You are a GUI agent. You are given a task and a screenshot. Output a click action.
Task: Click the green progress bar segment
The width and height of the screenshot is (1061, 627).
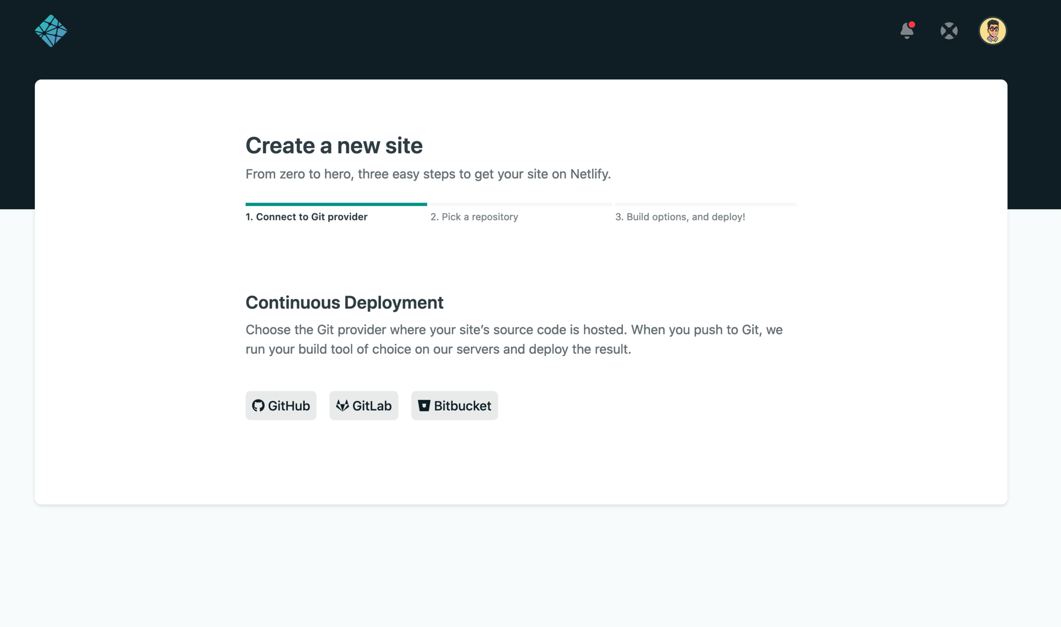(x=336, y=204)
